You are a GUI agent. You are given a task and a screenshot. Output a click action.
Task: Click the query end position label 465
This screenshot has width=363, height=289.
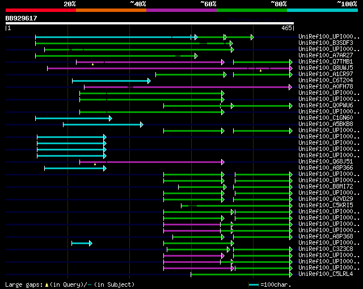[286, 28]
